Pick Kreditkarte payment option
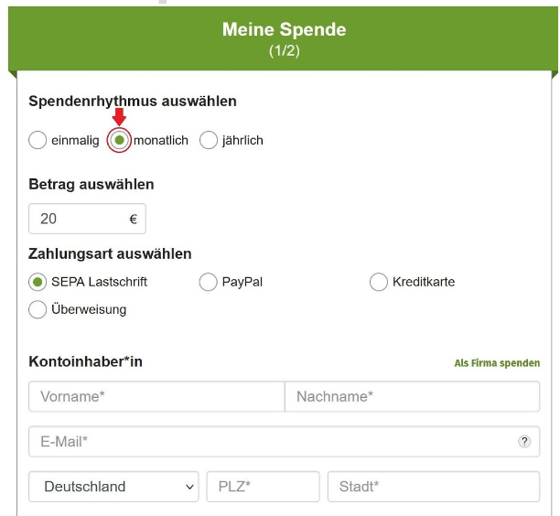This screenshot has width=560, height=516. pos(379,282)
